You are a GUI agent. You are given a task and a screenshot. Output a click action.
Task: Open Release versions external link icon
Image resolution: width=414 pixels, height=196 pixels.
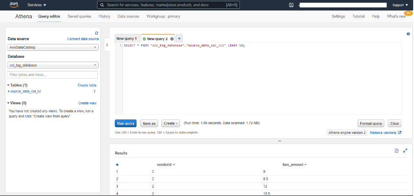(x=400, y=133)
